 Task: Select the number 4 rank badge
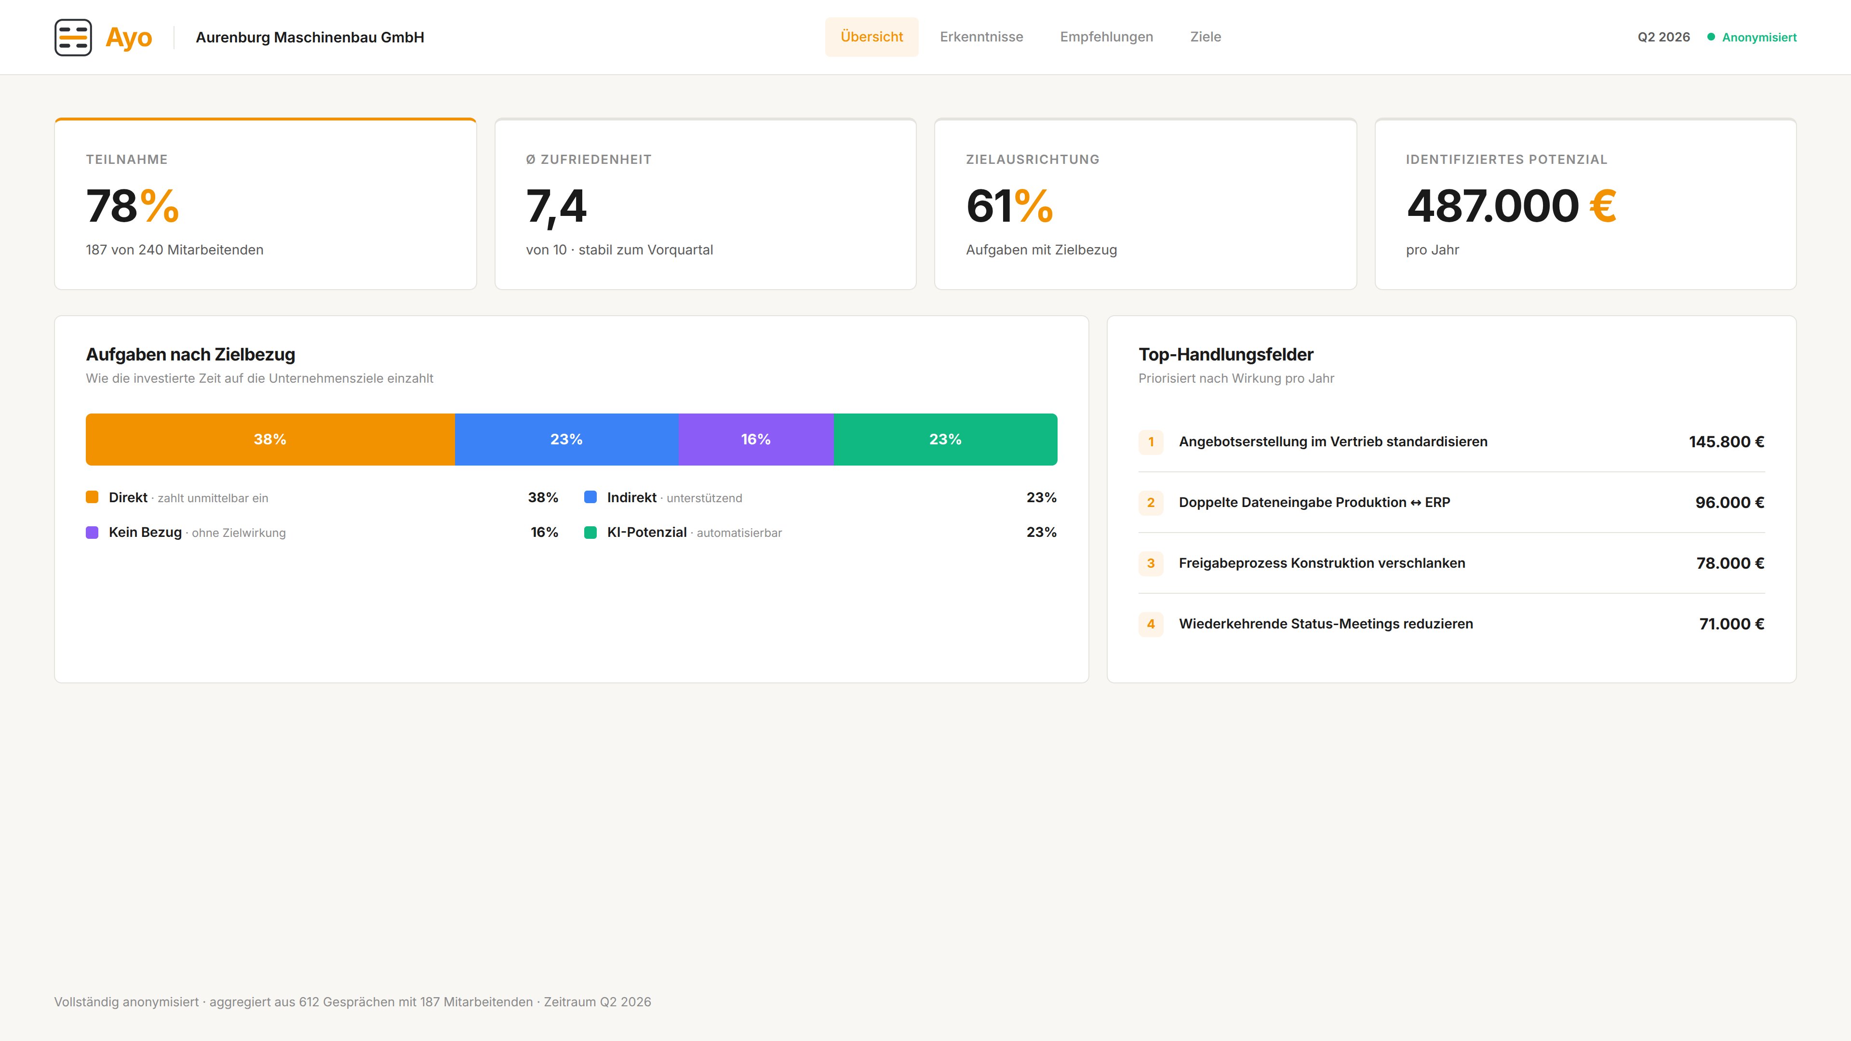point(1151,624)
